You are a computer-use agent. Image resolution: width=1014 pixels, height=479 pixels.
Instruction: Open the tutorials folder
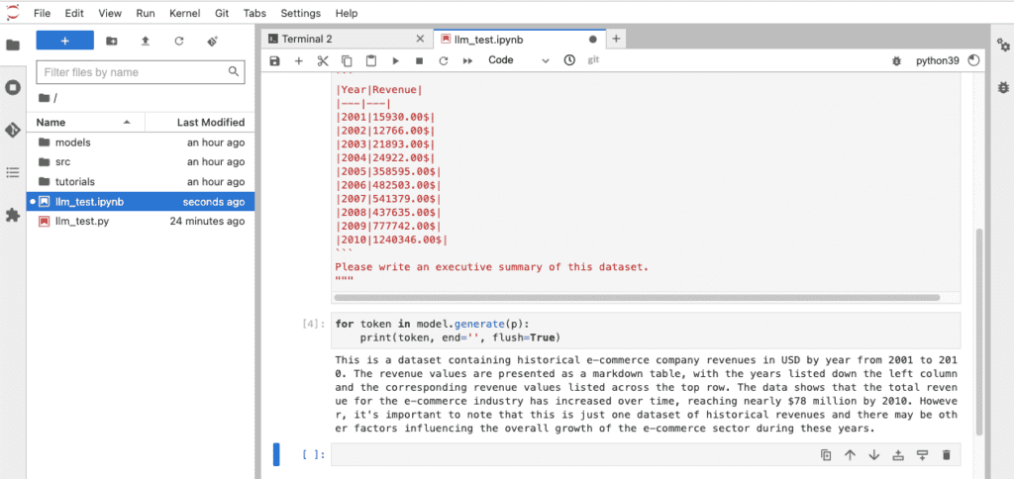point(141,182)
